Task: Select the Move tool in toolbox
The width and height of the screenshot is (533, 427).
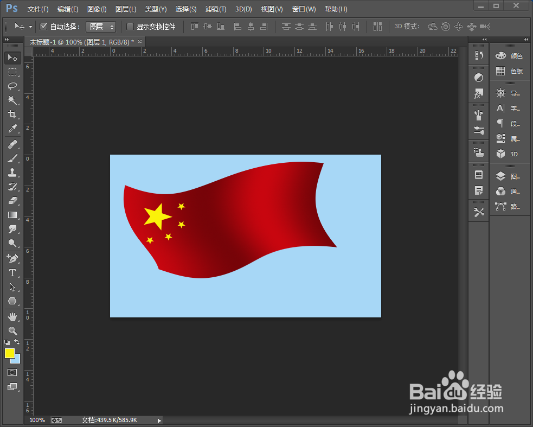Action: [12, 58]
